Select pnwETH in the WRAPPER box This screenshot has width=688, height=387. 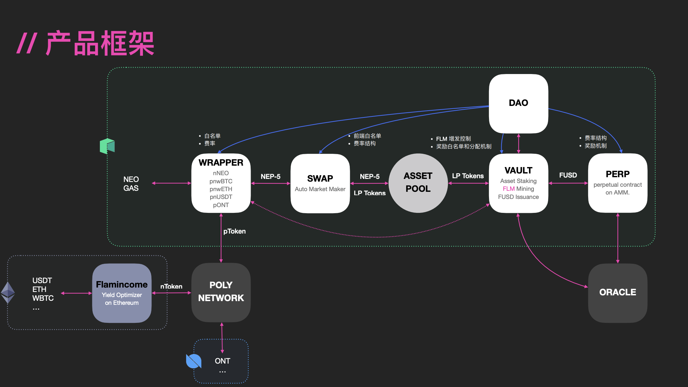point(221,189)
